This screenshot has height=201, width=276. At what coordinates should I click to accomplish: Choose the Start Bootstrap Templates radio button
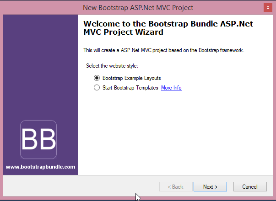(x=97, y=88)
